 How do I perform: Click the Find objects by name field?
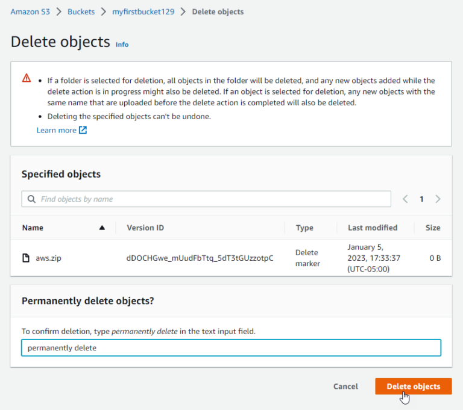(x=211, y=199)
